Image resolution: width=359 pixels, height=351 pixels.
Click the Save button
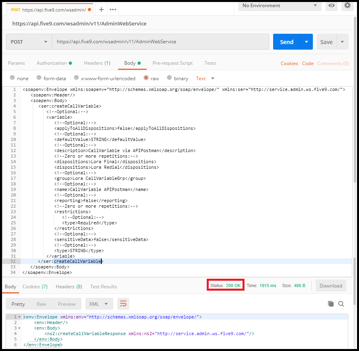pyautogui.click(x=326, y=42)
